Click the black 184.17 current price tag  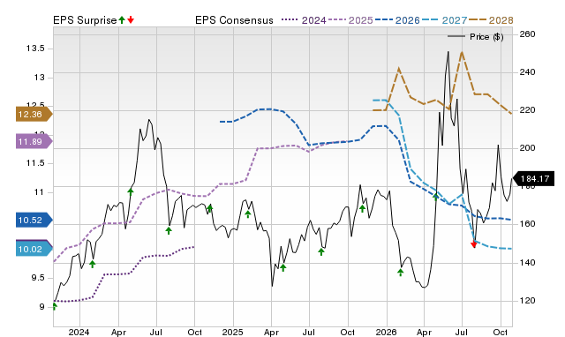pos(533,178)
